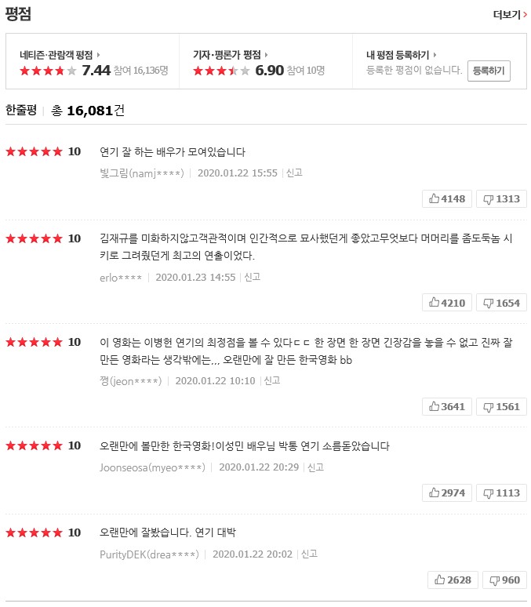Upvote the review with 3641 likes

pyautogui.click(x=446, y=406)
